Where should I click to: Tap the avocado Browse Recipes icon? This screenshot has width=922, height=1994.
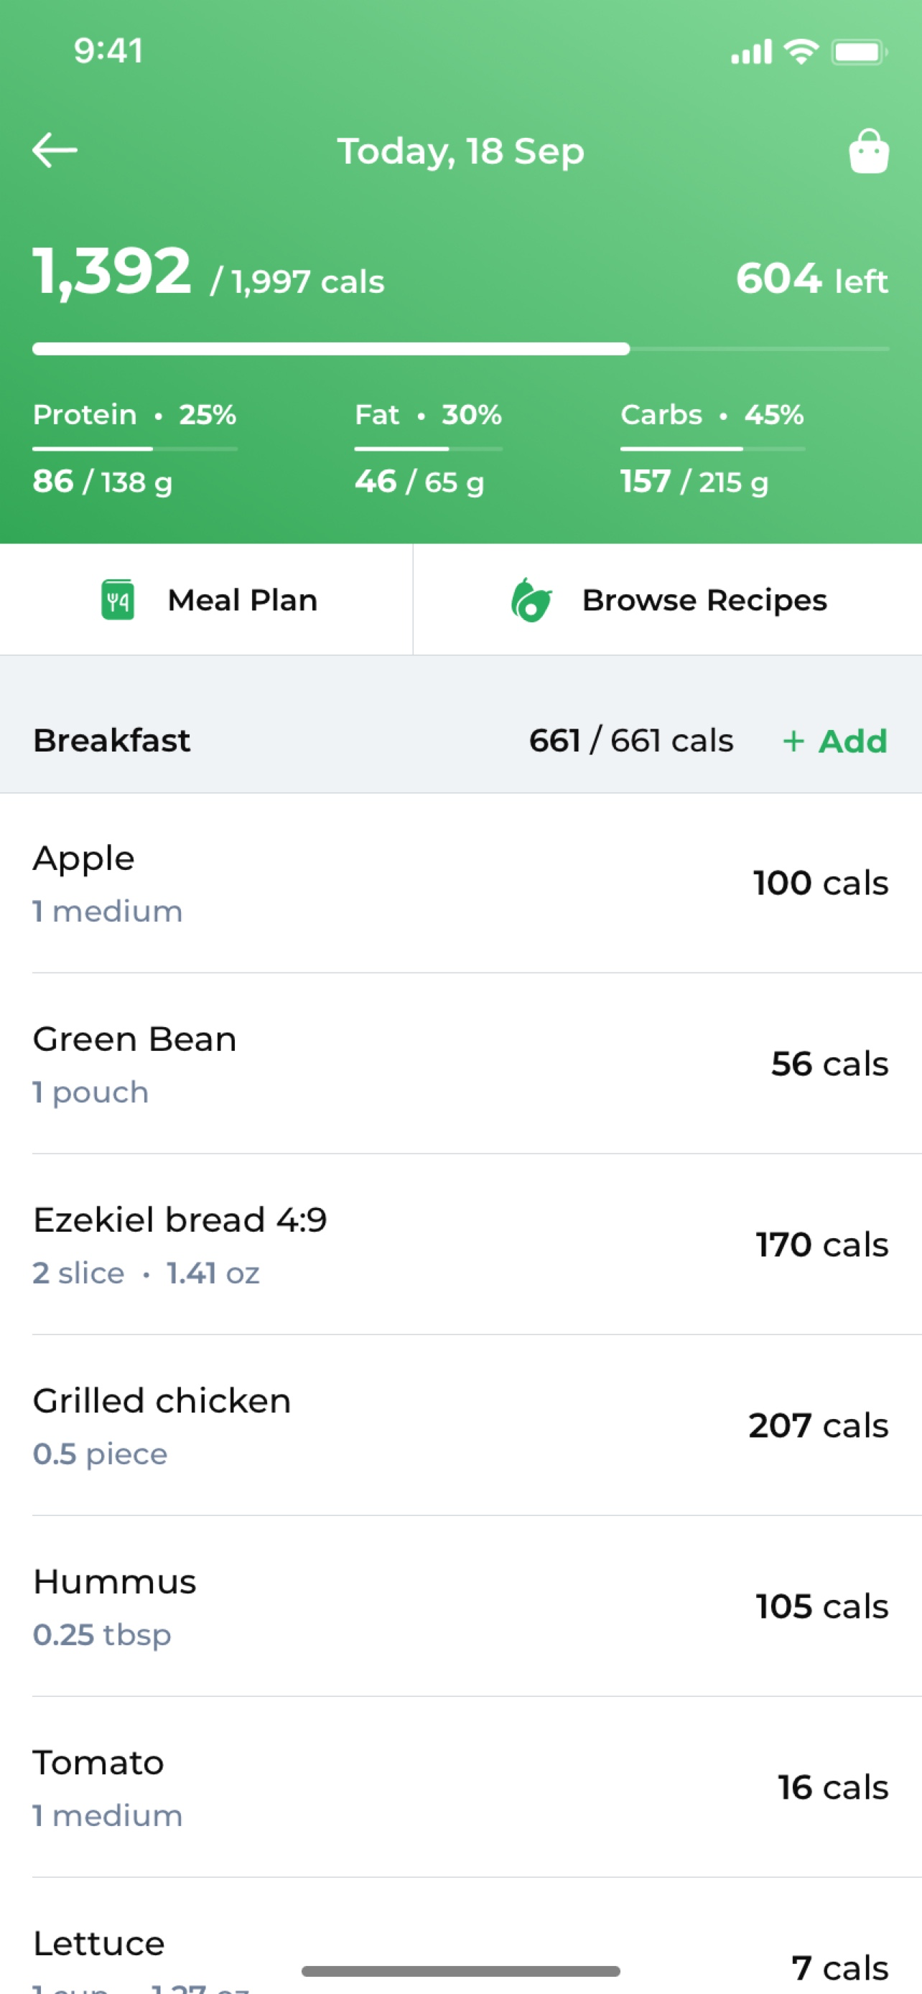(x=531, y=600)
